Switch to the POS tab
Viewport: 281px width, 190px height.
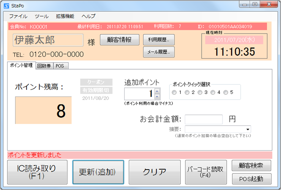click(x=60, y=66)
